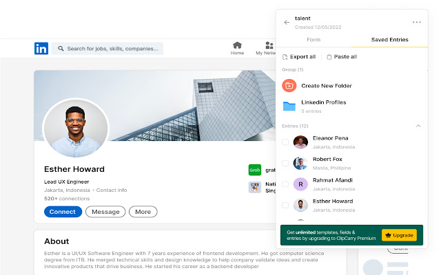
Task: Click the crown icon on Upgrade button
Action: pyautogui.click(x=388, y=235)
